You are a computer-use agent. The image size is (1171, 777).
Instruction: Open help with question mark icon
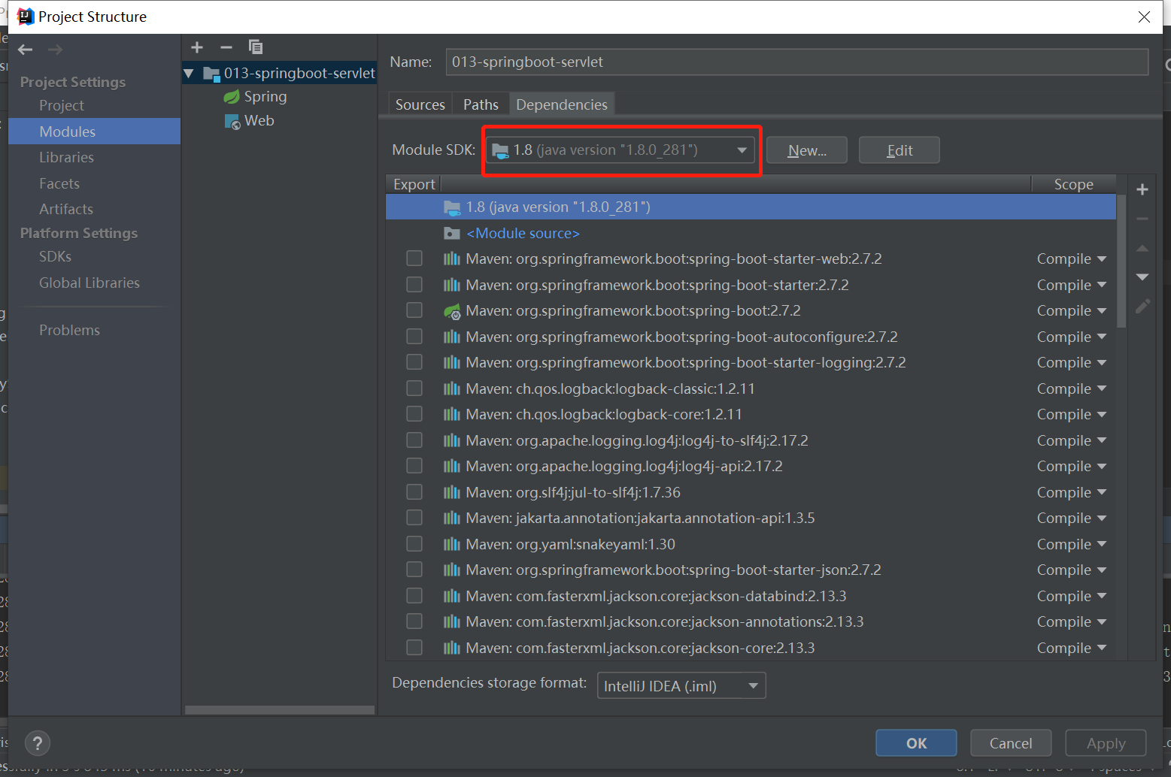point(38,743)
